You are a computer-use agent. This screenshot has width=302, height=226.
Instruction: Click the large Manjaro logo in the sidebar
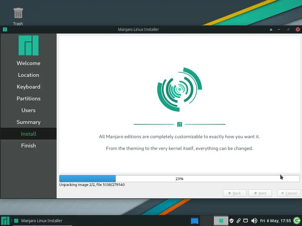pos(29,45)
